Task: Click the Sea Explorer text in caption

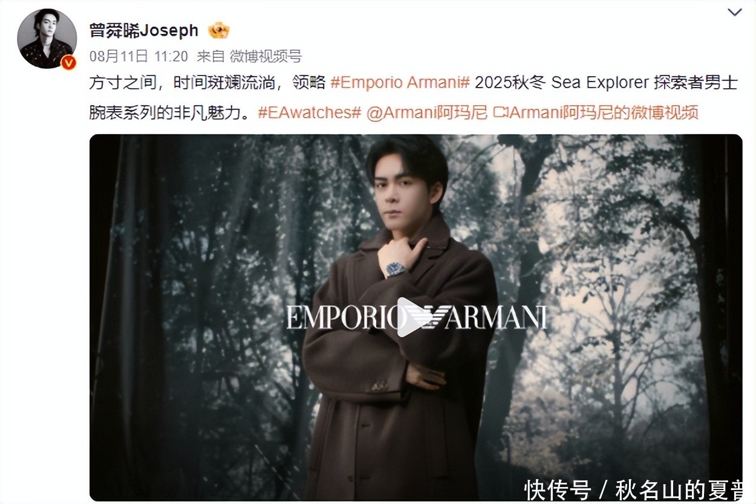Action: coord(592,83)
